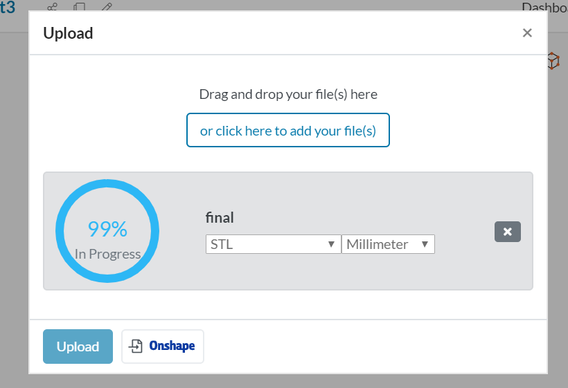Open the STL file format dropdown

point(273,244)
